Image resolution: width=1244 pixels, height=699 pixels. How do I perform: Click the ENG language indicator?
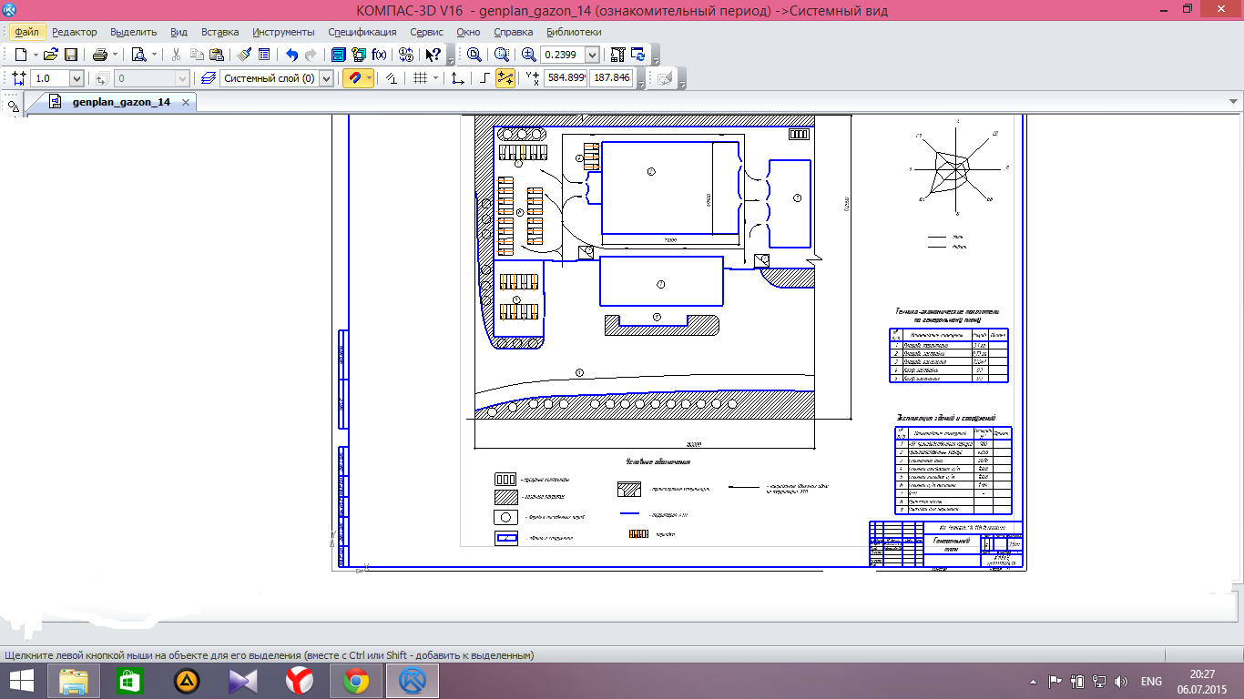tap(1151, 682)
